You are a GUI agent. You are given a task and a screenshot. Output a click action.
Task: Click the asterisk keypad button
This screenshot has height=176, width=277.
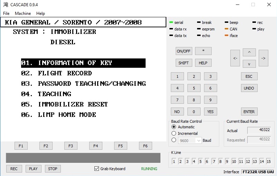click(203, 51)
